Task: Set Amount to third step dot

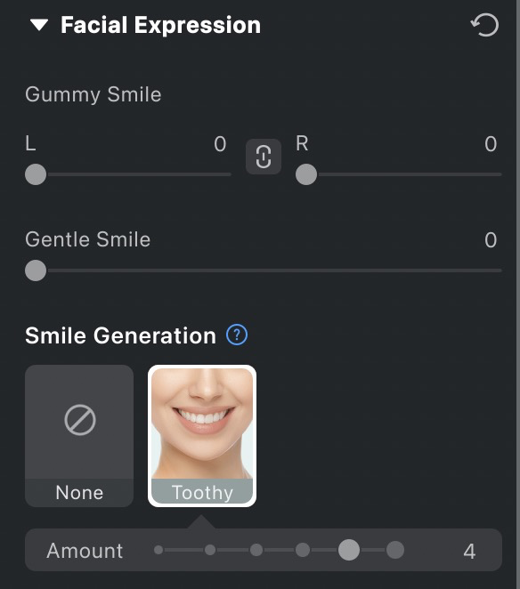Action: point(256,550)
